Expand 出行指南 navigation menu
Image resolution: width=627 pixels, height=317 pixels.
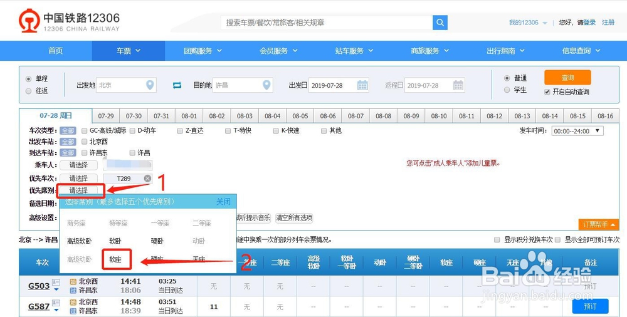point(505,51)
